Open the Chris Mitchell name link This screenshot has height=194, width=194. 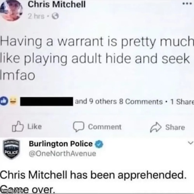(57, 5)
